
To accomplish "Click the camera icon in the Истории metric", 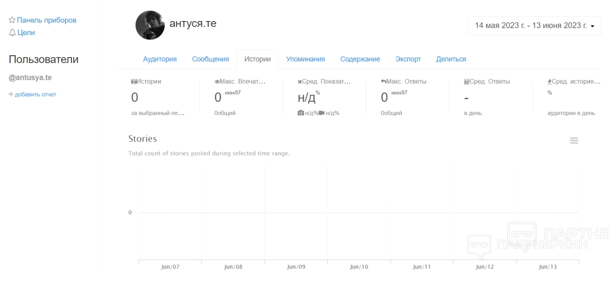I will point(134,82).
